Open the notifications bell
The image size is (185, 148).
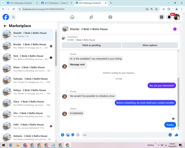(169, 17)
